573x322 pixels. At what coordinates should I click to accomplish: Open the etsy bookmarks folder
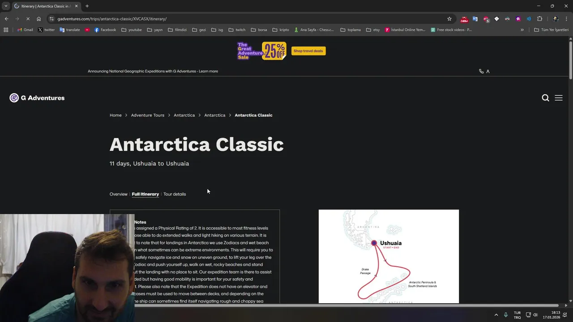coord(372,30)
